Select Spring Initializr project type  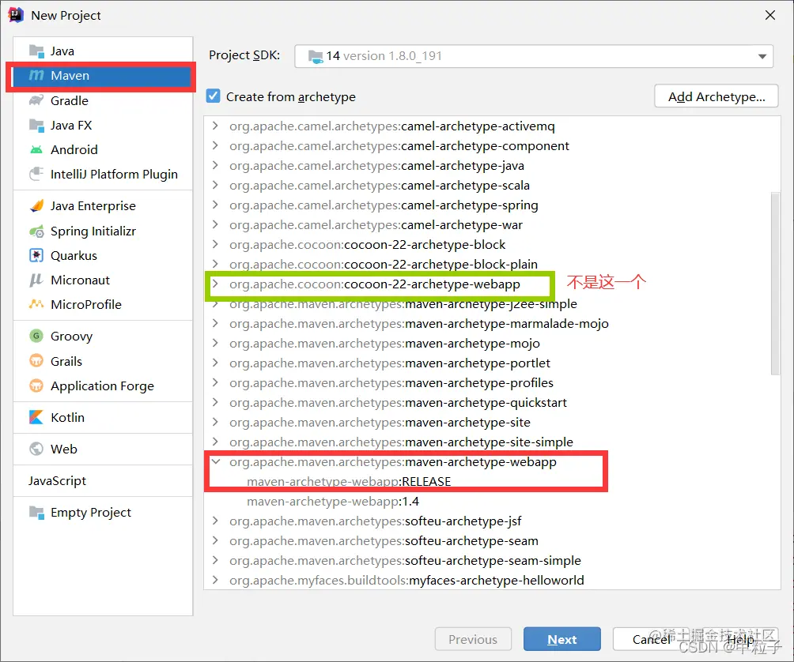pyautogui.click(x=103, y=231)
